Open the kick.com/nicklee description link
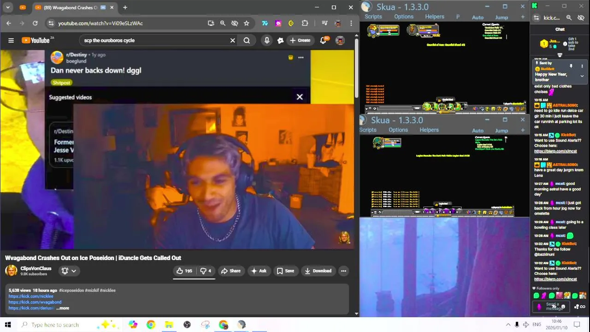590x332 pixels. tap(31, 296)
